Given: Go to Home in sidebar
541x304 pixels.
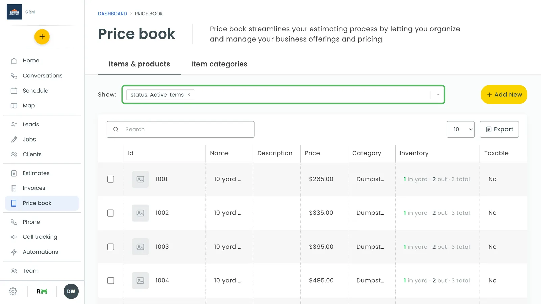Looking at the screenshot, I should point(42,60).
